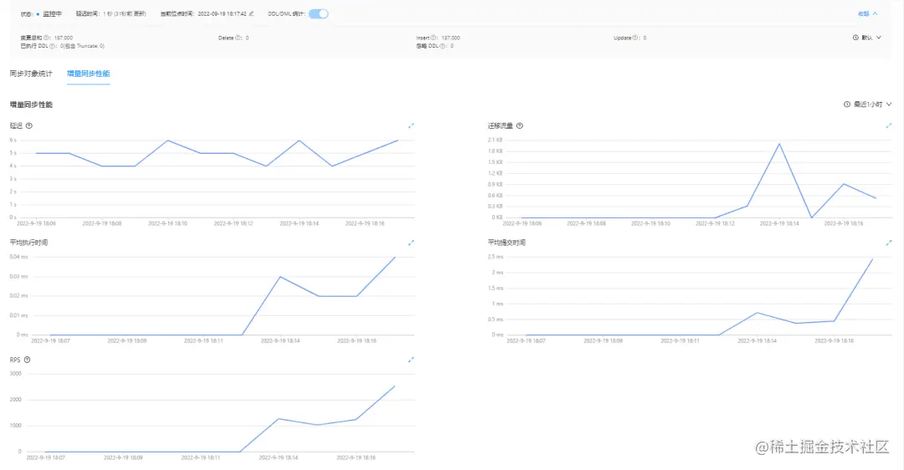Expand the 平均提交时间 chart to fullscreen
This screenshot has width=904, height=470.
(888, 243)
